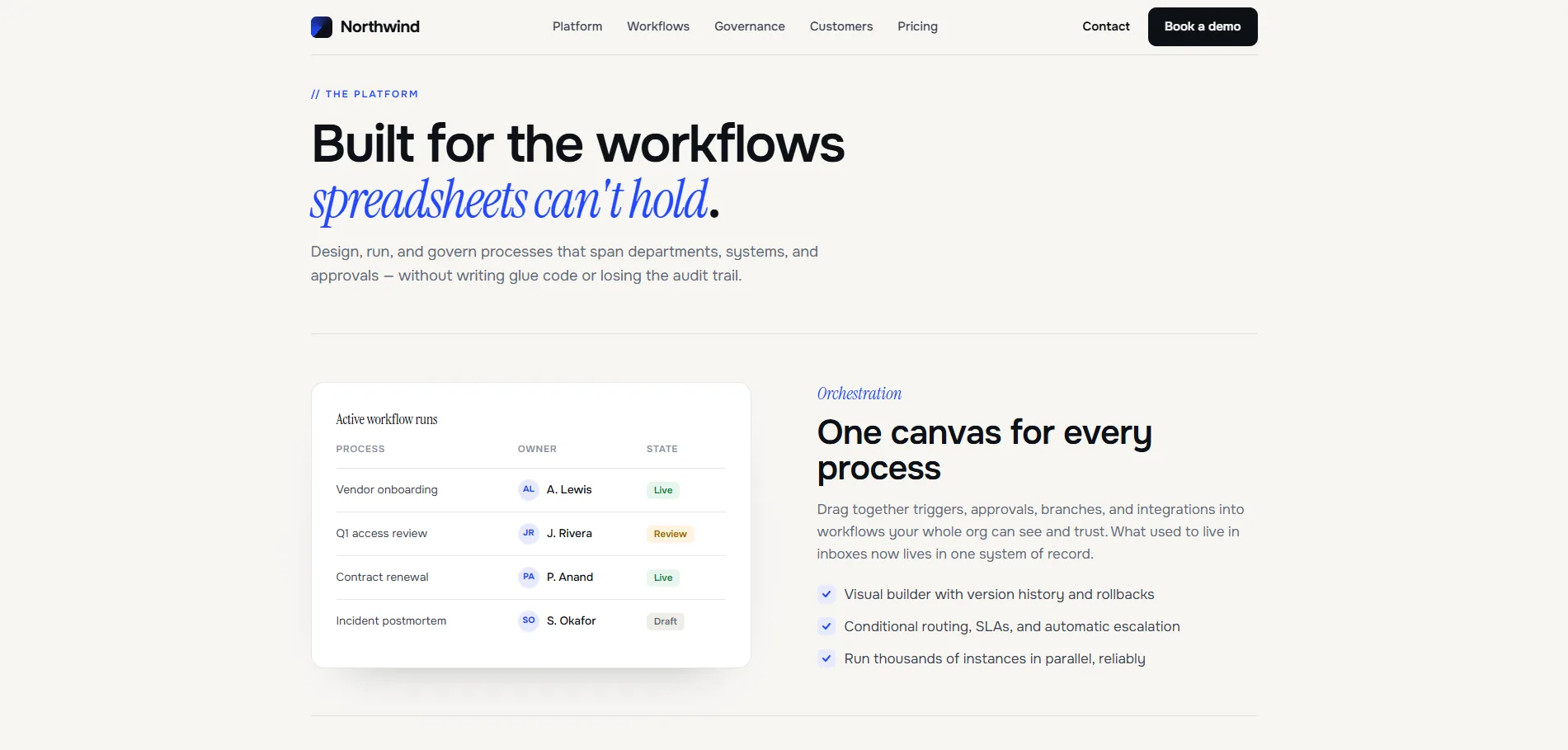Click the Active workflow runs card title
Screen dimensions: 1568x750
(x=387, y=419)
